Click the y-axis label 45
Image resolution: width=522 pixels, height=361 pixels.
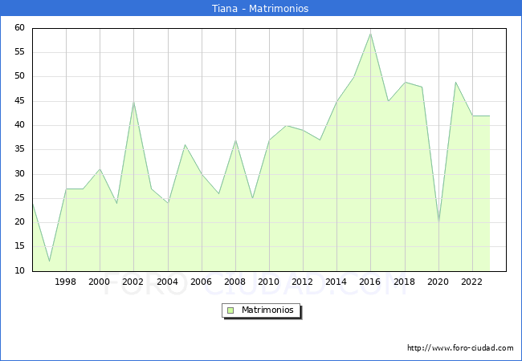click(19, 101)
